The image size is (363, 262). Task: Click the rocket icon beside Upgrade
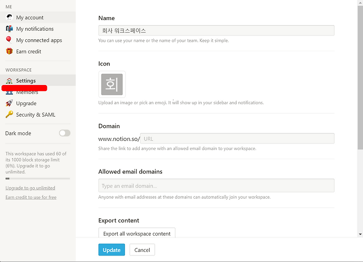(x=9, y=103)
